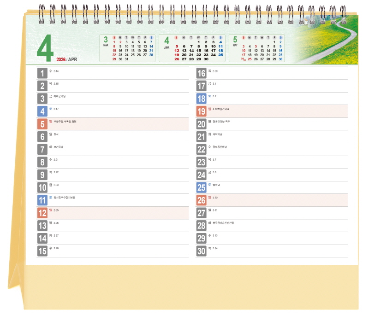Open the May mini calendar
The height and width of the screenshot is (321, 369).
point(256,48)
